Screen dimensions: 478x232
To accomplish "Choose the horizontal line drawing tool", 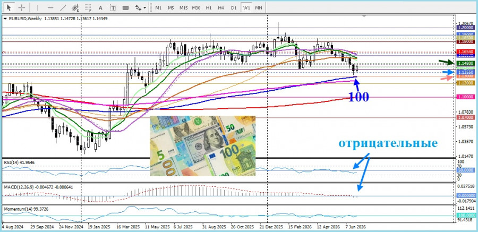I will 50,7.
